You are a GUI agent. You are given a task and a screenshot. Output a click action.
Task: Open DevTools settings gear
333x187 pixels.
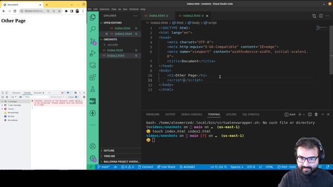[x=75, y=93]
